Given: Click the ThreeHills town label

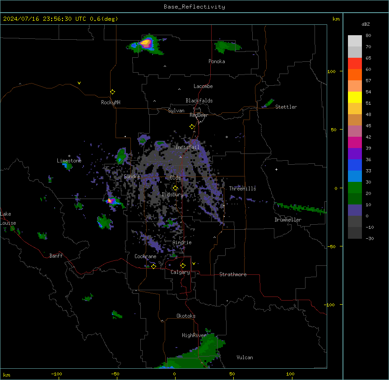Looking at the screenshot, I should click(242, 189).
